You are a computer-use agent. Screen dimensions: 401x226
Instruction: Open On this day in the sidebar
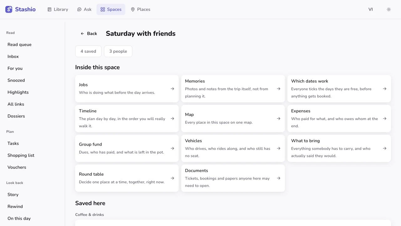click(33, 218)
